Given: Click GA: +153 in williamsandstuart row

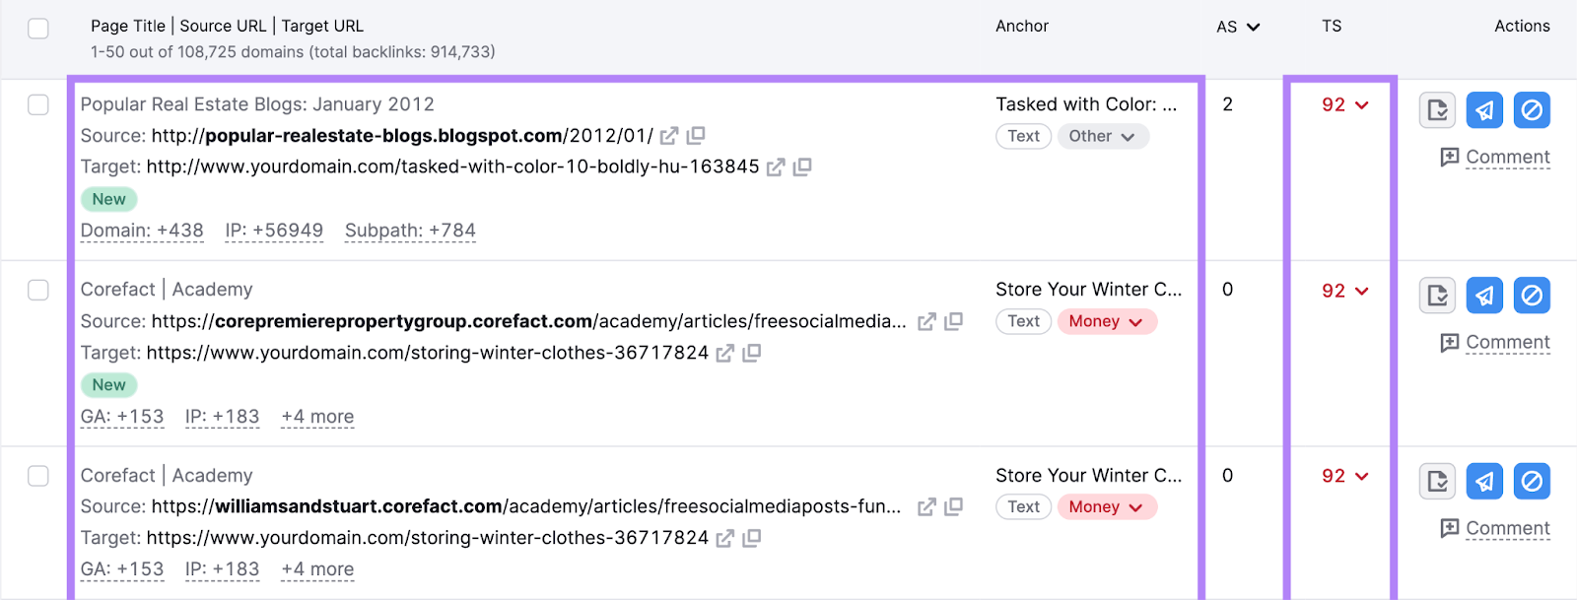Looking at the screenshot, I should click(x=122, y=569).
